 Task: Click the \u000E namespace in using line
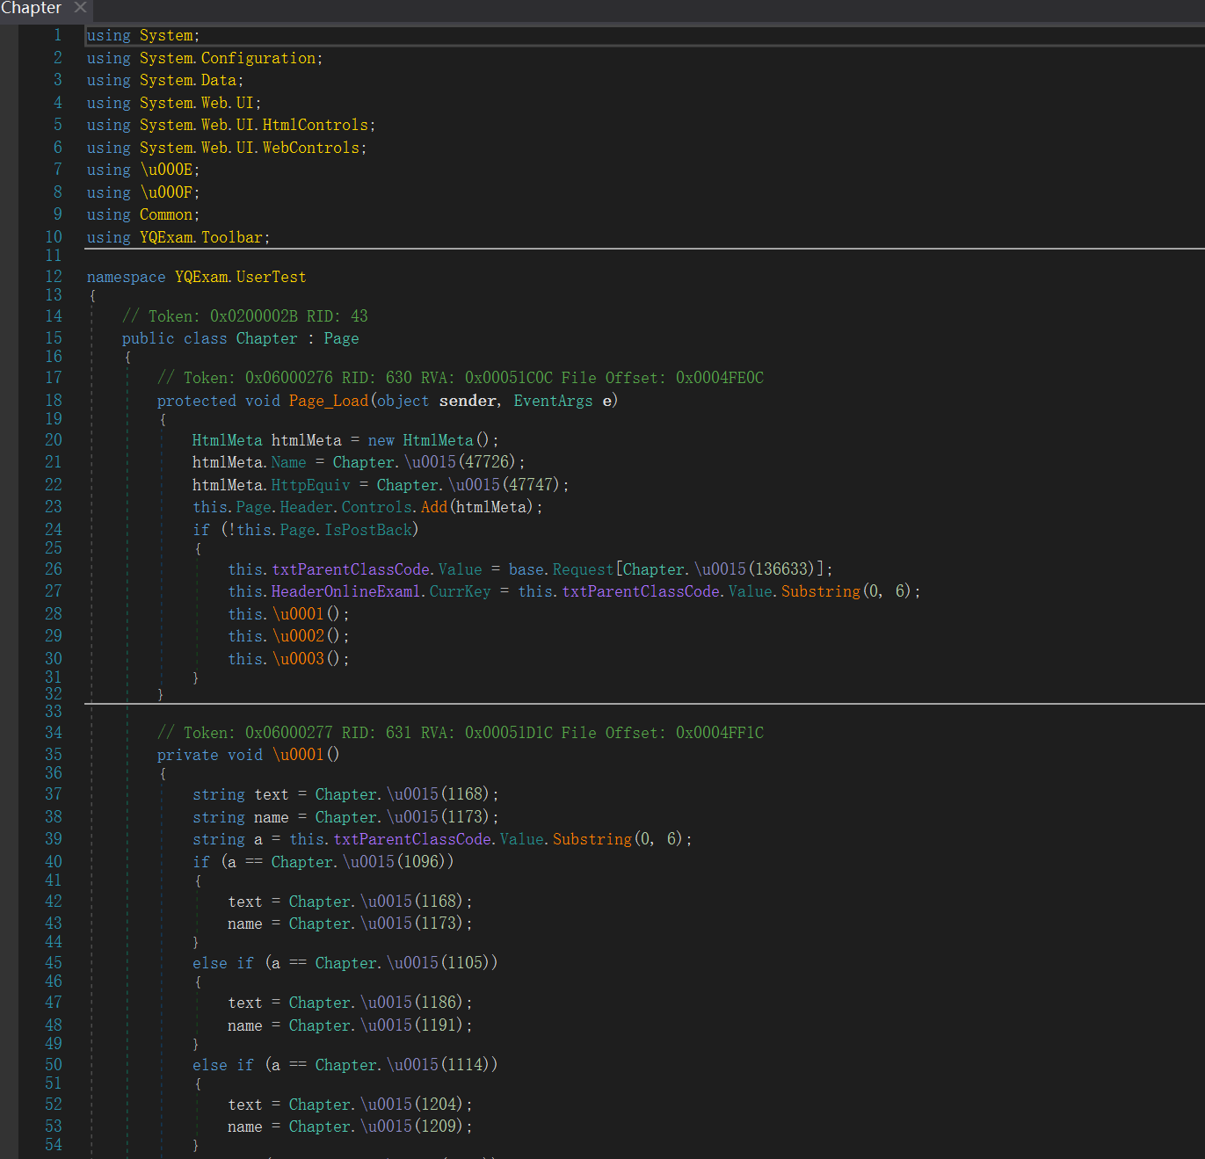(167, 170)
